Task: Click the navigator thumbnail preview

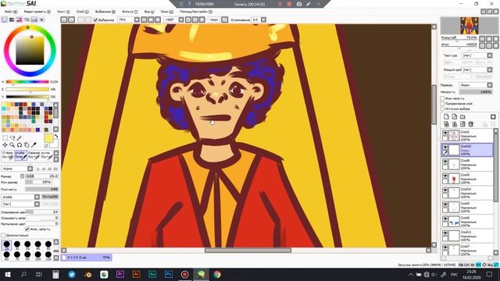Action: 469,26
